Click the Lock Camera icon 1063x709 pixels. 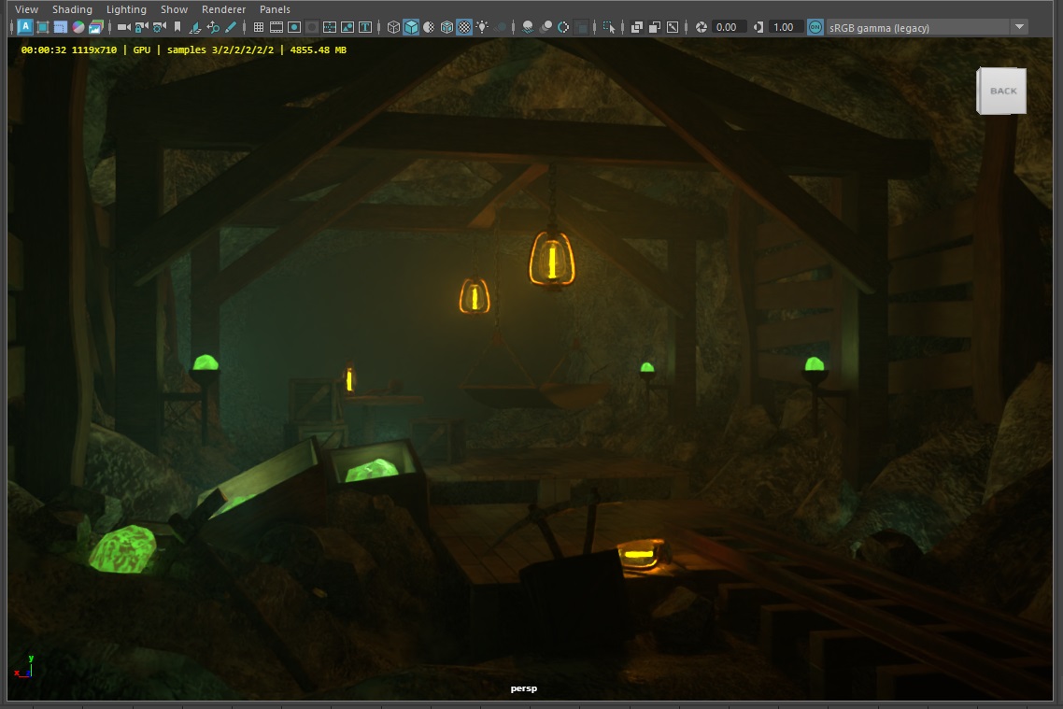pyautogui.click(x=141, y=27)
